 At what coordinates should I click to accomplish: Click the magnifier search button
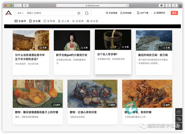87,13
